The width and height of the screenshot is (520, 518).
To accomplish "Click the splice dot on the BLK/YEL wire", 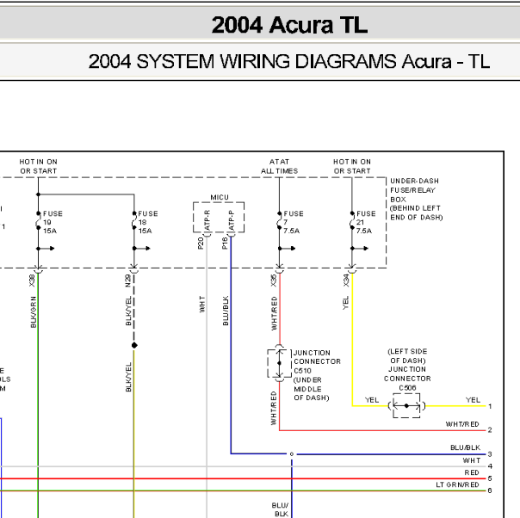I will pos(134,345).
